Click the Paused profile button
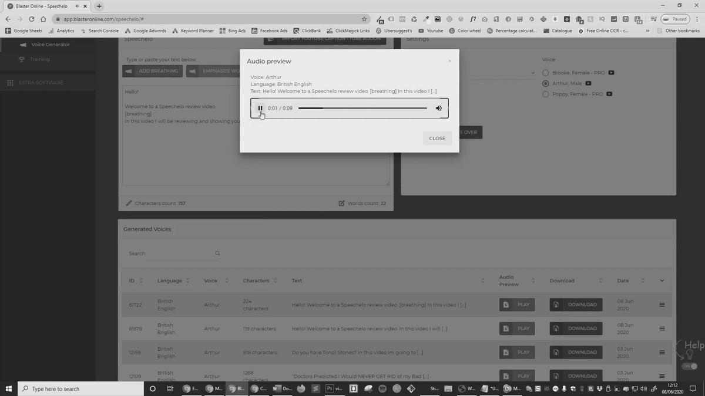The height and width of the screenshot is (396, 705). point(675,19)
